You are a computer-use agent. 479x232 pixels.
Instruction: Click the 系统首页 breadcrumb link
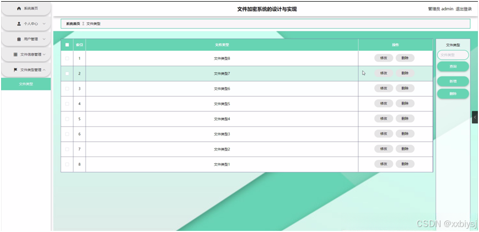pyautogui.click(x=73, y=24)
